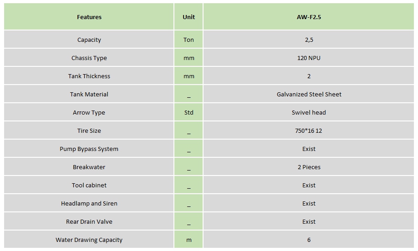This screenshot has height=251, width=418.
Task: Select the Capacity row label
Action: point(89,40)
